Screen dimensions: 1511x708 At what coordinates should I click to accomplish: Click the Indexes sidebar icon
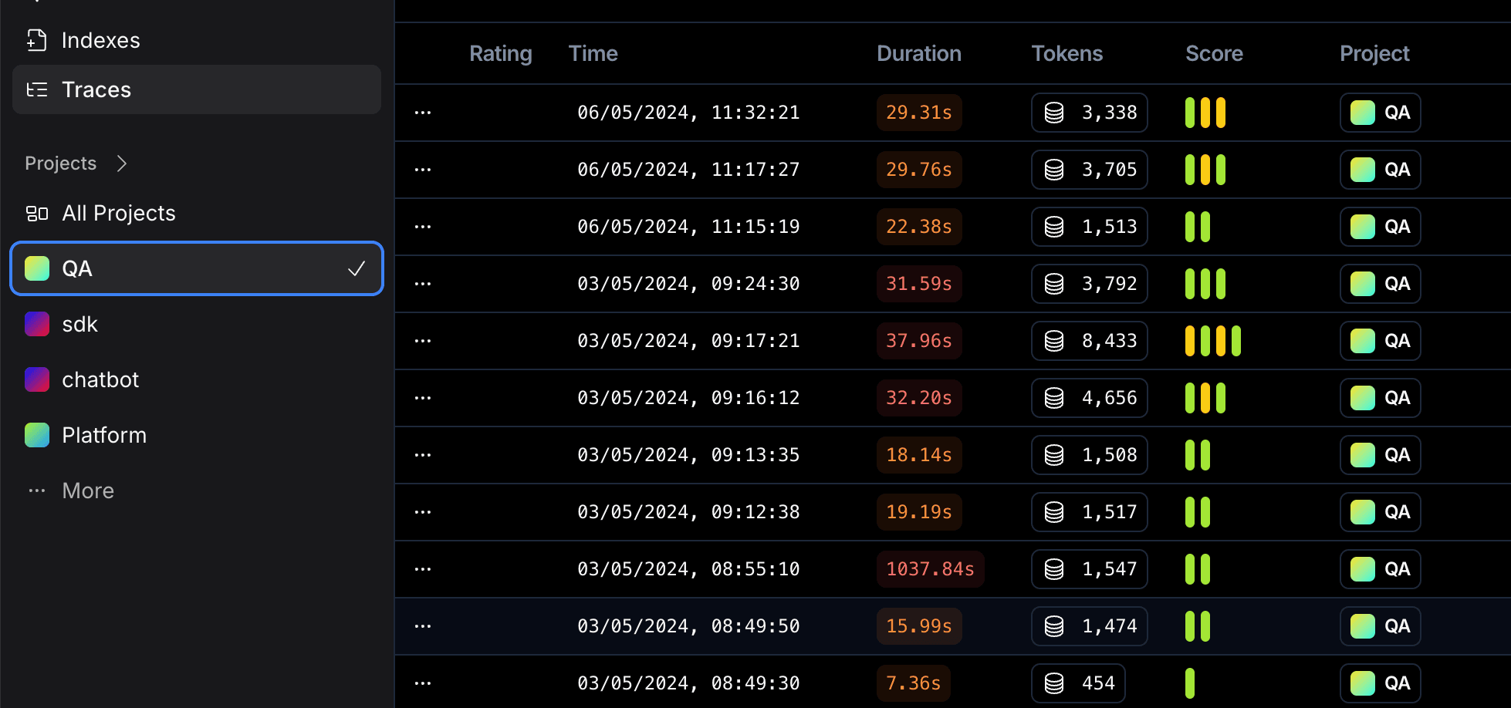36,40
